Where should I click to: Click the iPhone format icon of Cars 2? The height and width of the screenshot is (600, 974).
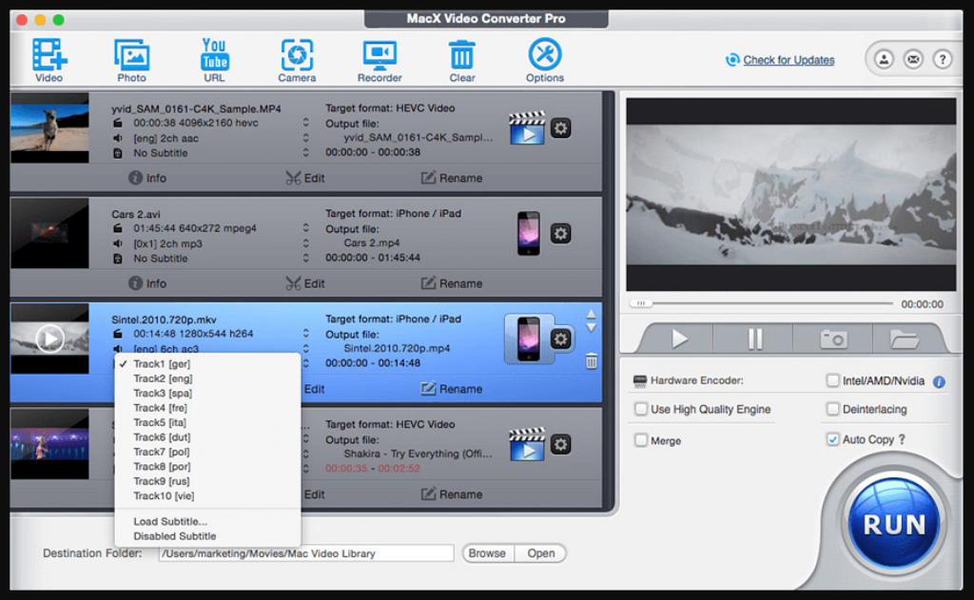(529, 234)
